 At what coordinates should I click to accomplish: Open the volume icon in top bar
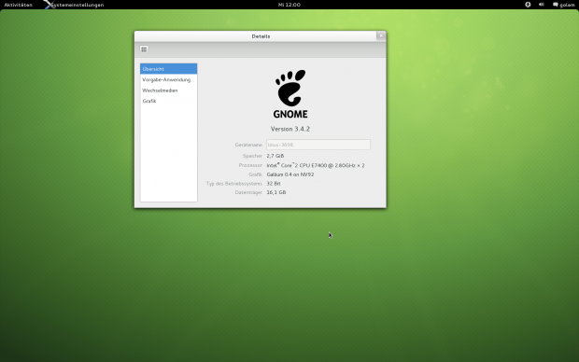click(542, 5)
